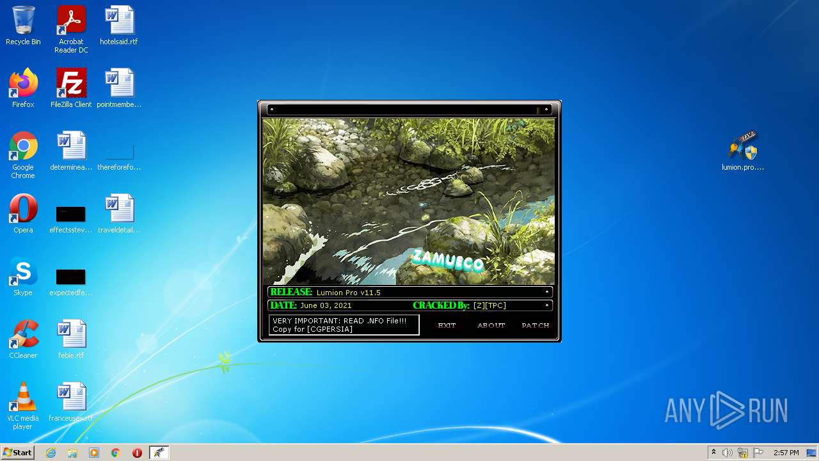Viewport: 819px width, 461px height.
Task: Click the VERY IMPORTANT NFO message box
Action: tap(344, 325)
